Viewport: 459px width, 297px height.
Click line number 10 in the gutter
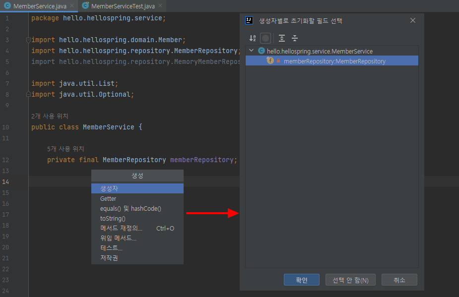tap(5, 127)
